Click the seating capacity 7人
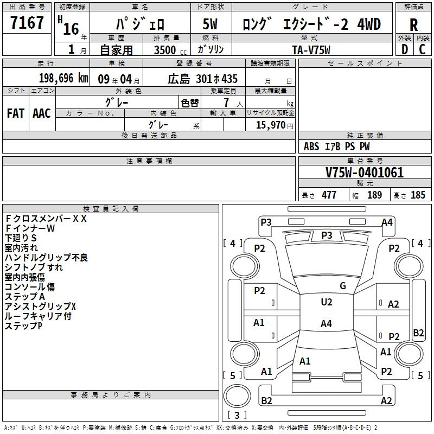This screenshot has height=434, width=434. click(x=233, y=103)
